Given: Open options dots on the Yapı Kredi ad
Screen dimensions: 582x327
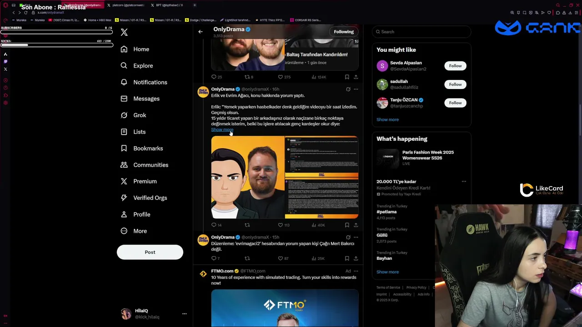Looking at the screenshot, I should 464,182.
